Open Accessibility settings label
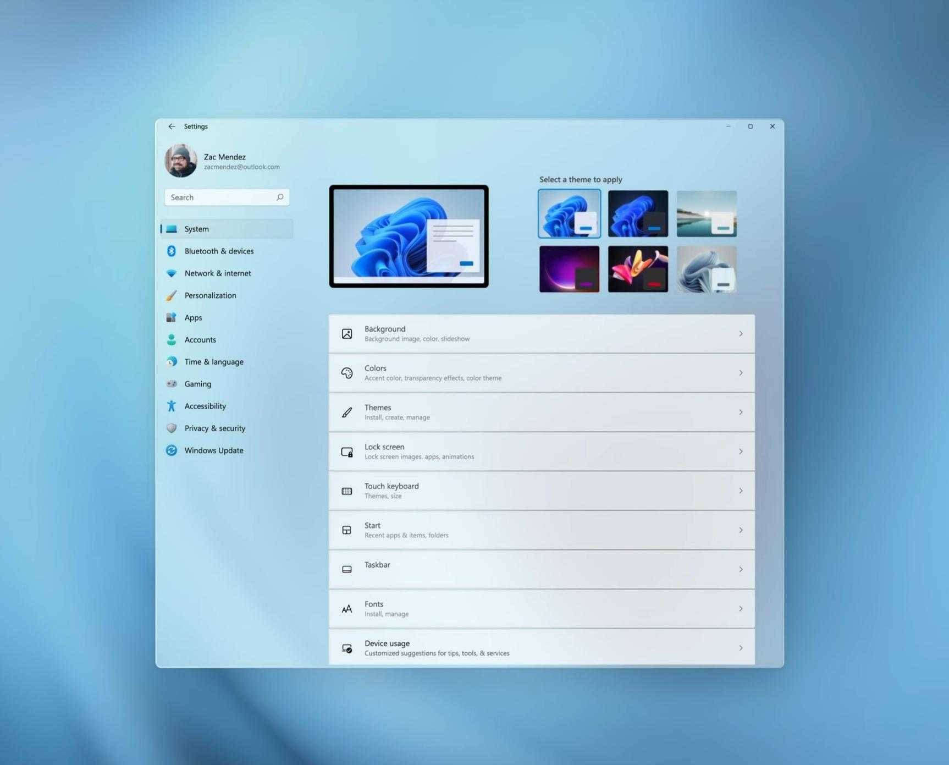949x765 pixels. pos(205,406)
